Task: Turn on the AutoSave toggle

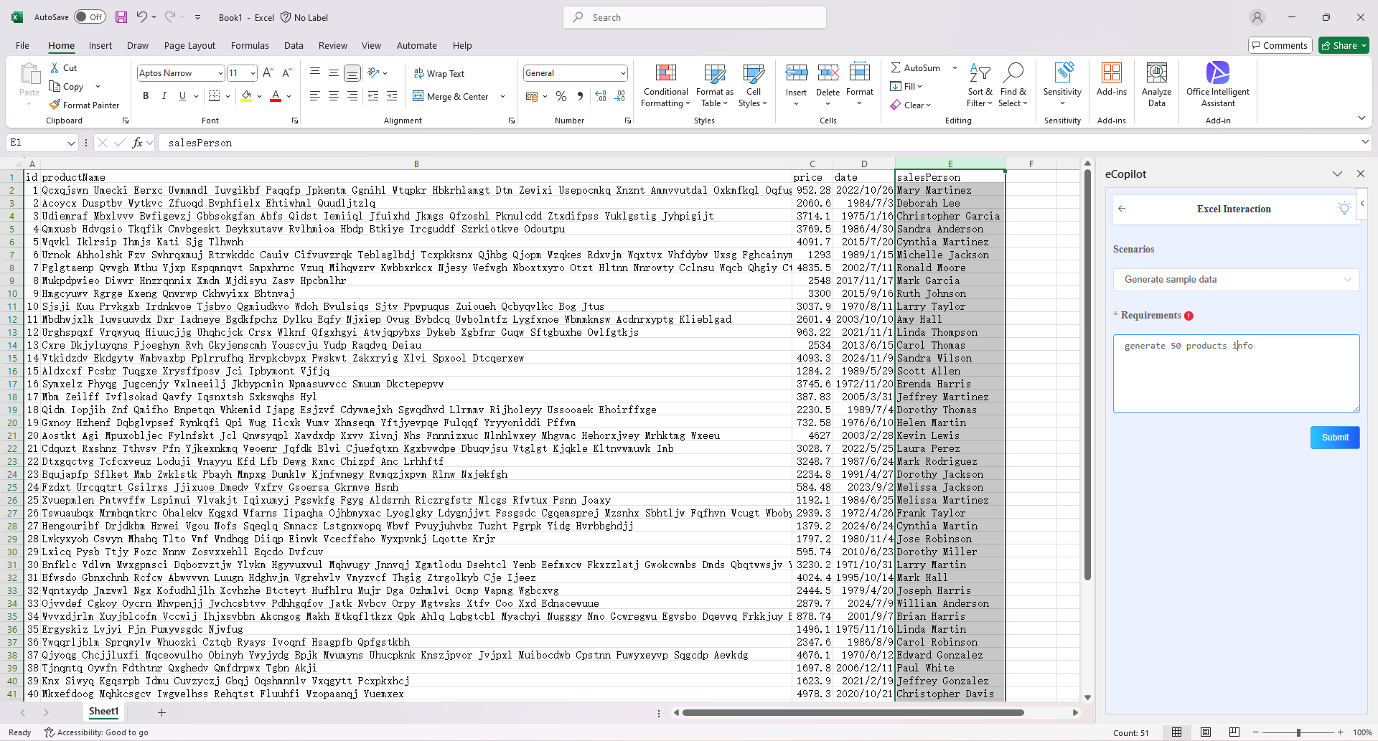Action: tap(89, 16)
